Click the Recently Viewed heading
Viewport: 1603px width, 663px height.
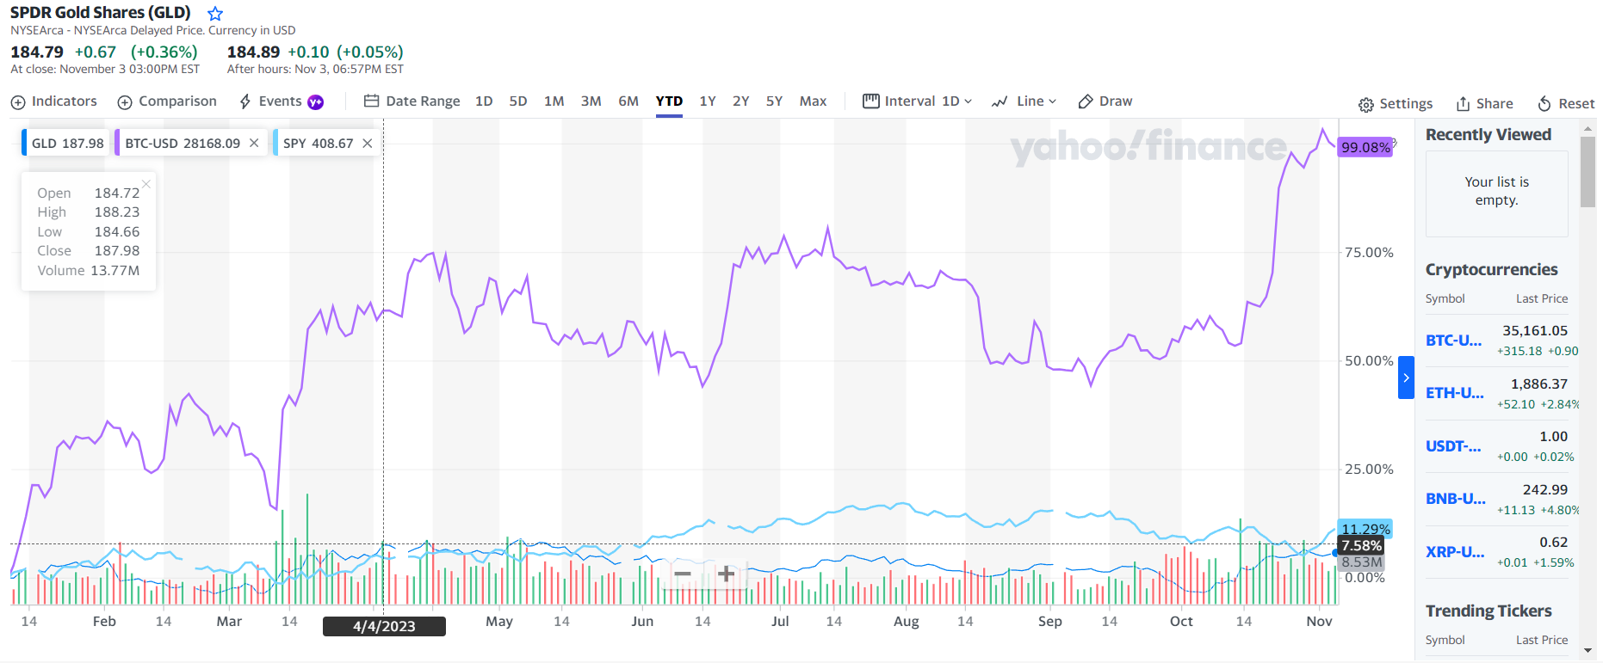pos(1488,135)
